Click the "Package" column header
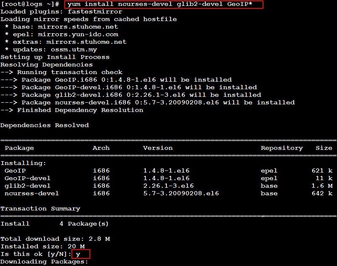The height and width of the screenshot is (266, 337). tap(19, 148)
